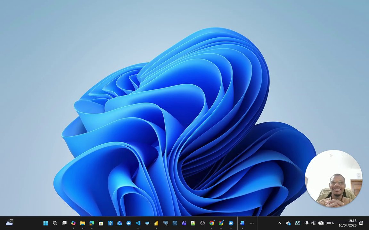Open pgAdmin elephant icon in taskbar
Image resolution: width=369 pixels, height=230 pixels.
click(166, 223)
